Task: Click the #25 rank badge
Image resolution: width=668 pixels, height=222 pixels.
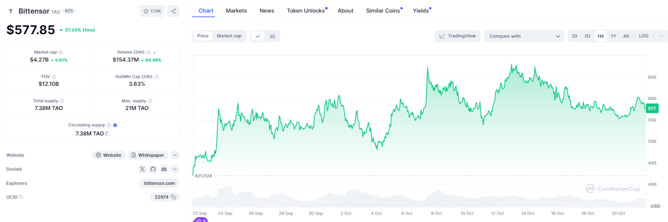Action: pyautogui.click(x=69, y=11)
